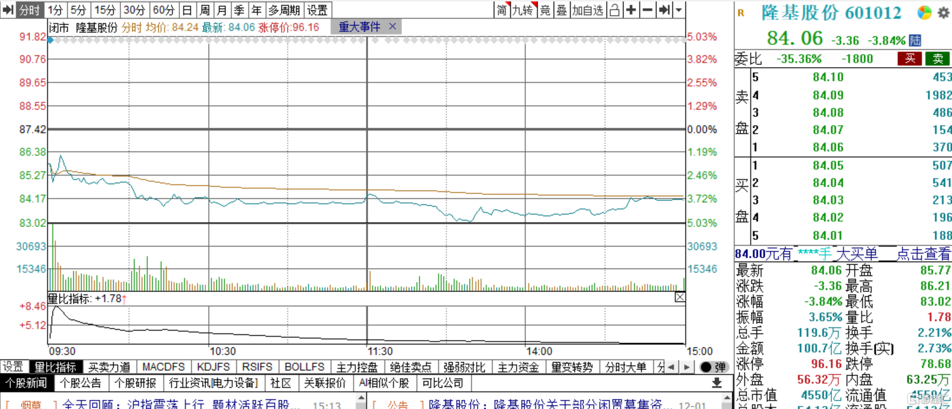Click the R financing marker icon
Image resolution: width=952 pixels, height=409 pixels.
point(741,13)
